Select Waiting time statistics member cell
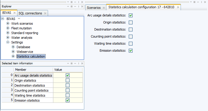 [33, 95]
